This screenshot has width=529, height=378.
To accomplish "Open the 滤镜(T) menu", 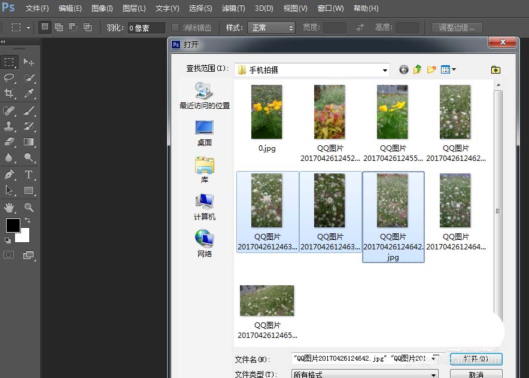I will pyautogui.click(x=233, y=8).
